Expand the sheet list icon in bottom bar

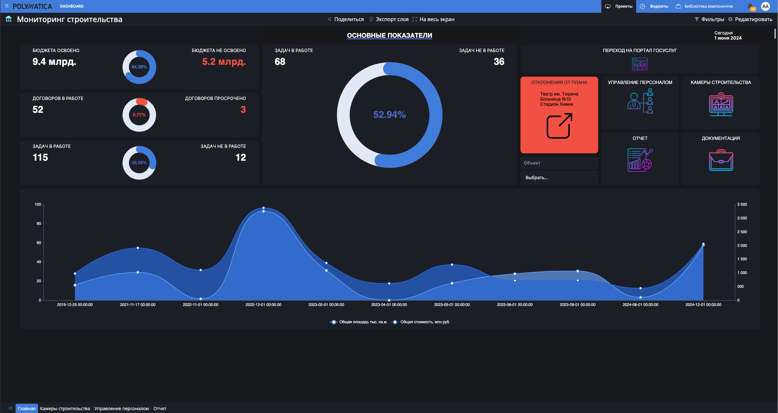(10, 408)
